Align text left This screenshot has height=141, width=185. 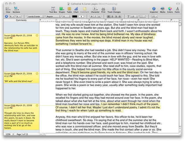click(109, 16)
